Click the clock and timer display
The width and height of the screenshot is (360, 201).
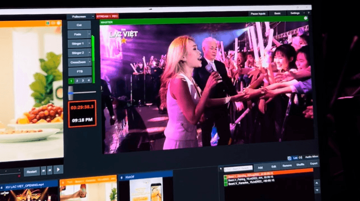point(82,113)
